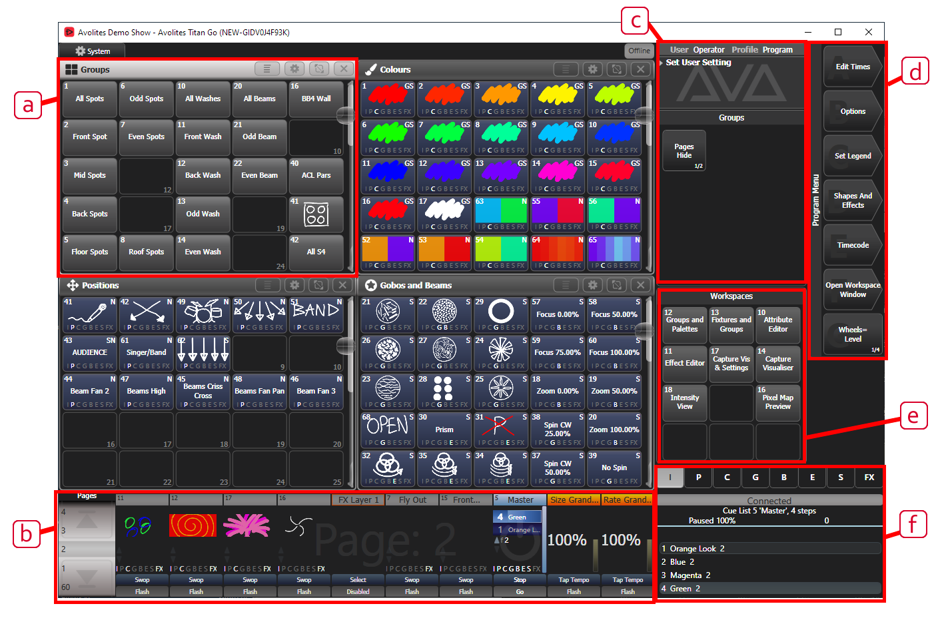
Task: Select the BAND position palette
Action: click(x=316, y=314)
